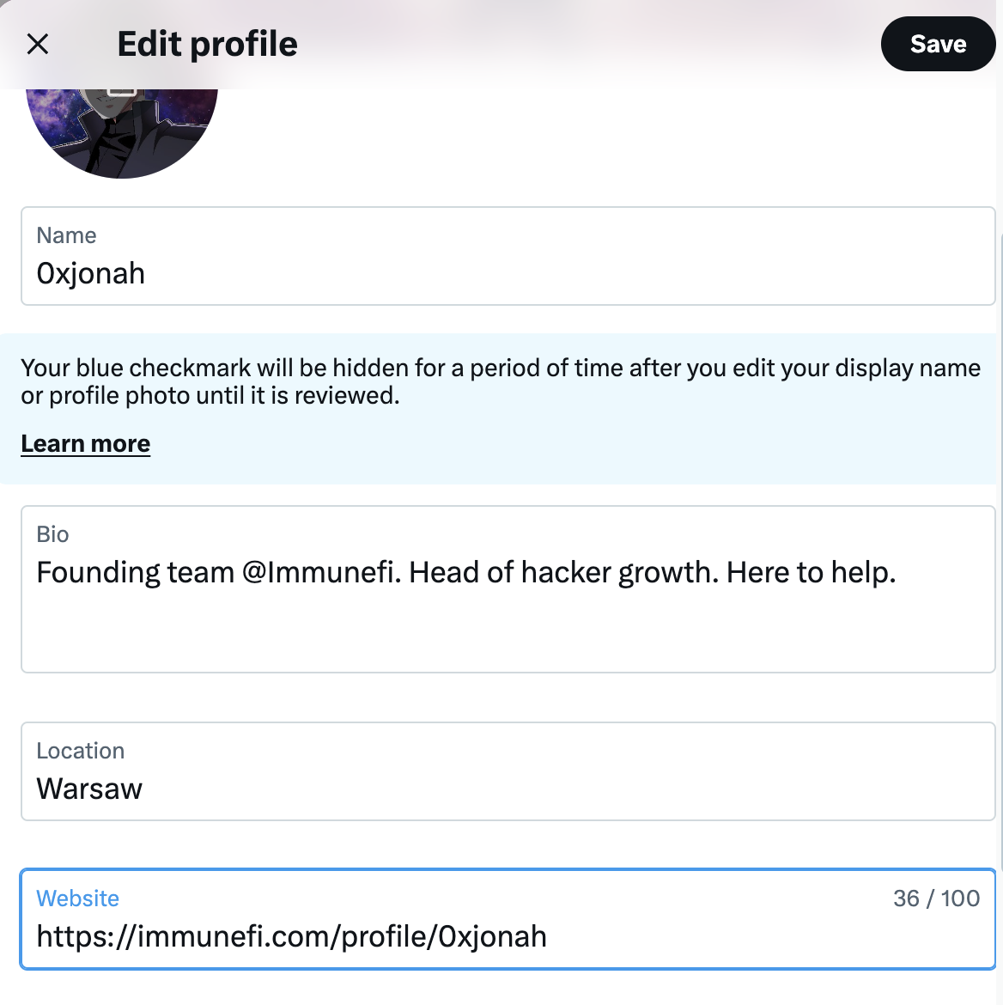Close the Edit profile dialog
Screen dimensions: 1003x1005
tap(38, 44)
